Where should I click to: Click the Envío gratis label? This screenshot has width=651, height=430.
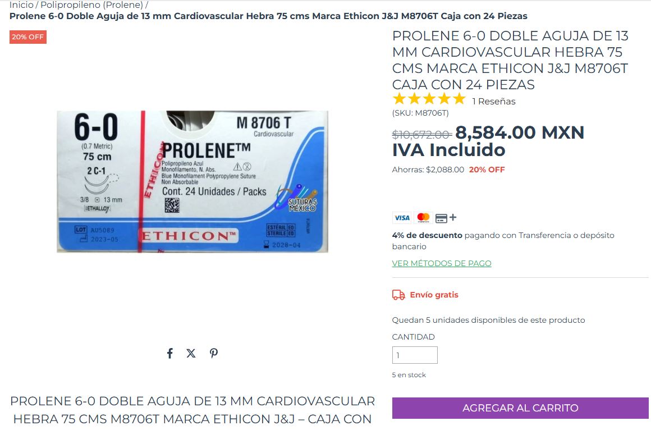(x=434, y=295)
